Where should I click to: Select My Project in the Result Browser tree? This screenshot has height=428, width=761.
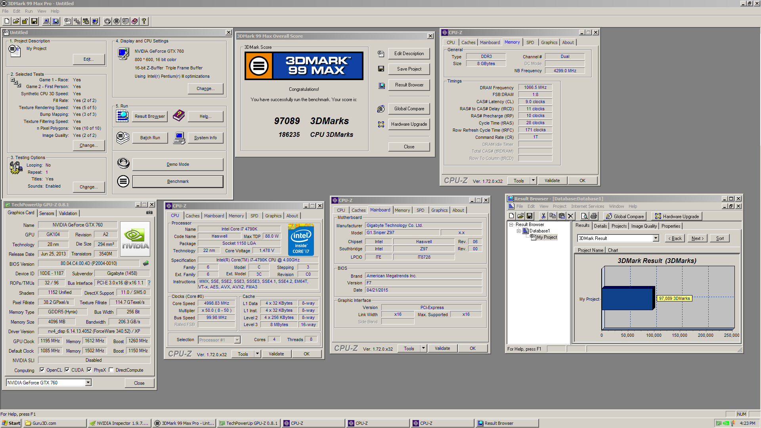(x=547, y=237)
